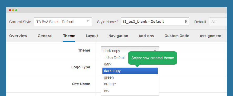
Task: Choose the Use Default theme option
Action: pyautogui.click(x=115, y=58)
